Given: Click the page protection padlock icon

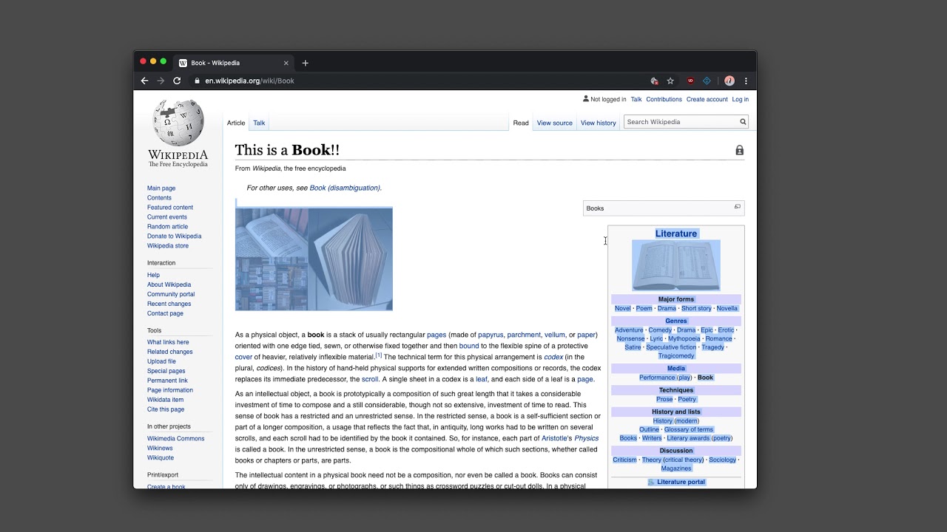Looking at the screenshot, I should (739, 150).
